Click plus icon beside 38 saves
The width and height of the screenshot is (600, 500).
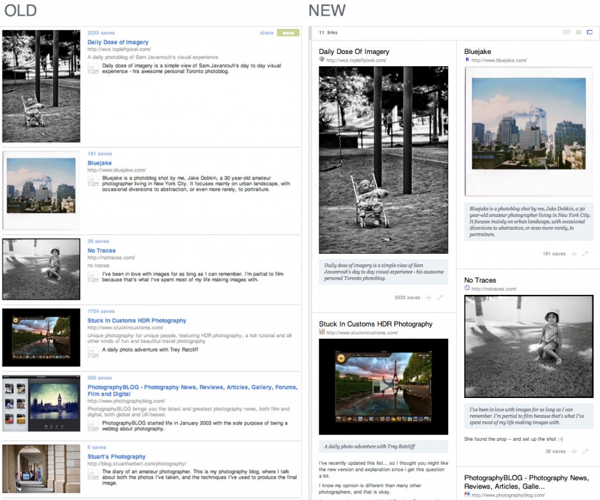[574, 451]
